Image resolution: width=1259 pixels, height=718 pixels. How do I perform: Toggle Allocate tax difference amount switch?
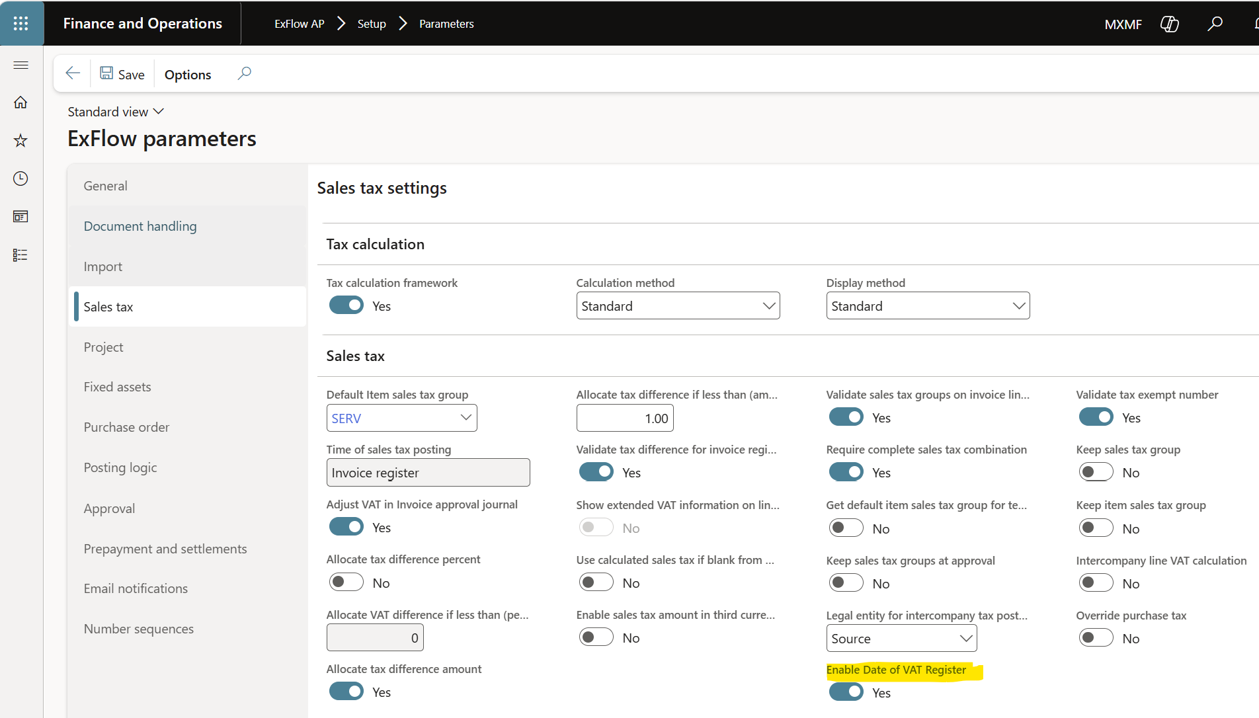[x=346, y=692]
